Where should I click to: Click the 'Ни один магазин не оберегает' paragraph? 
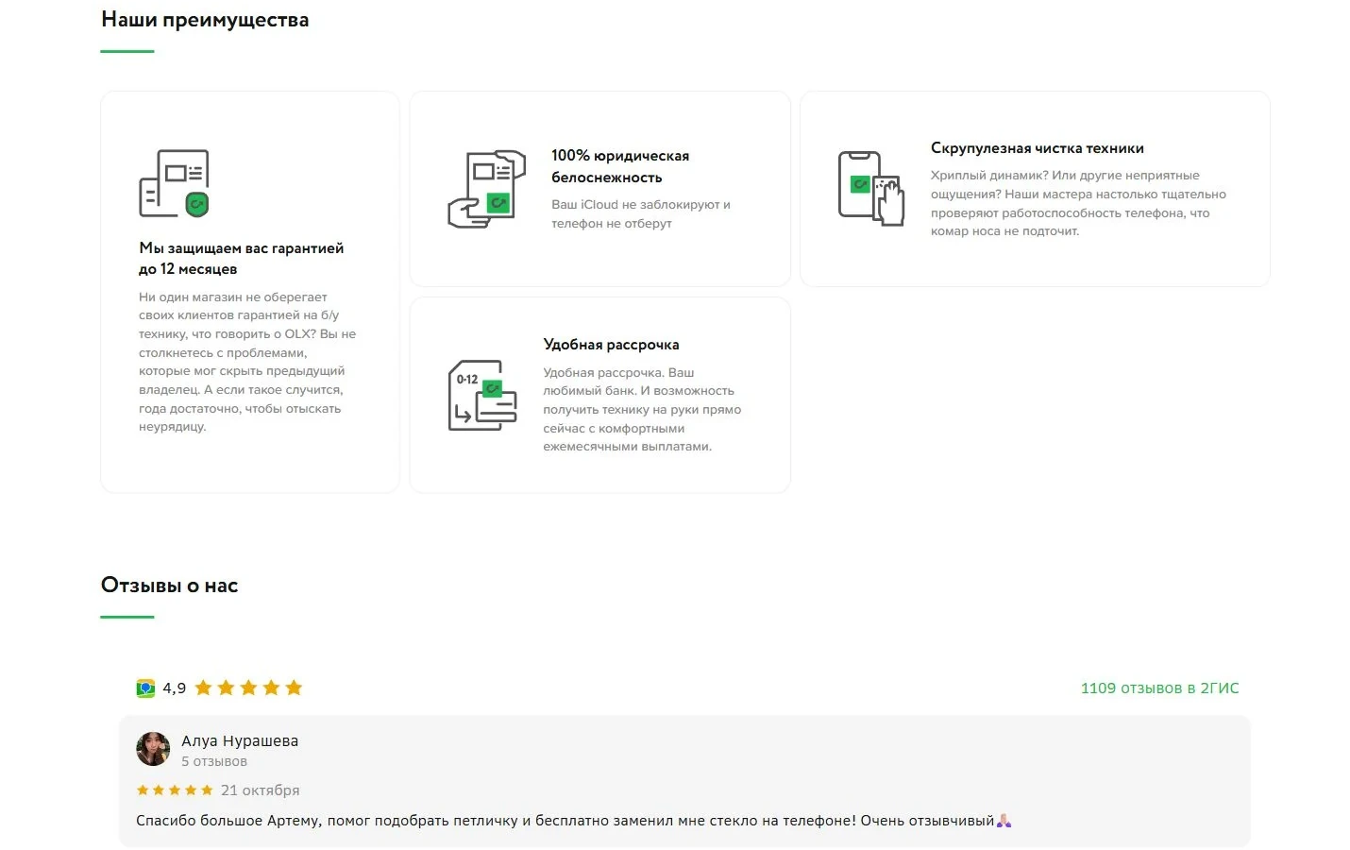click(x=247, y=362)
